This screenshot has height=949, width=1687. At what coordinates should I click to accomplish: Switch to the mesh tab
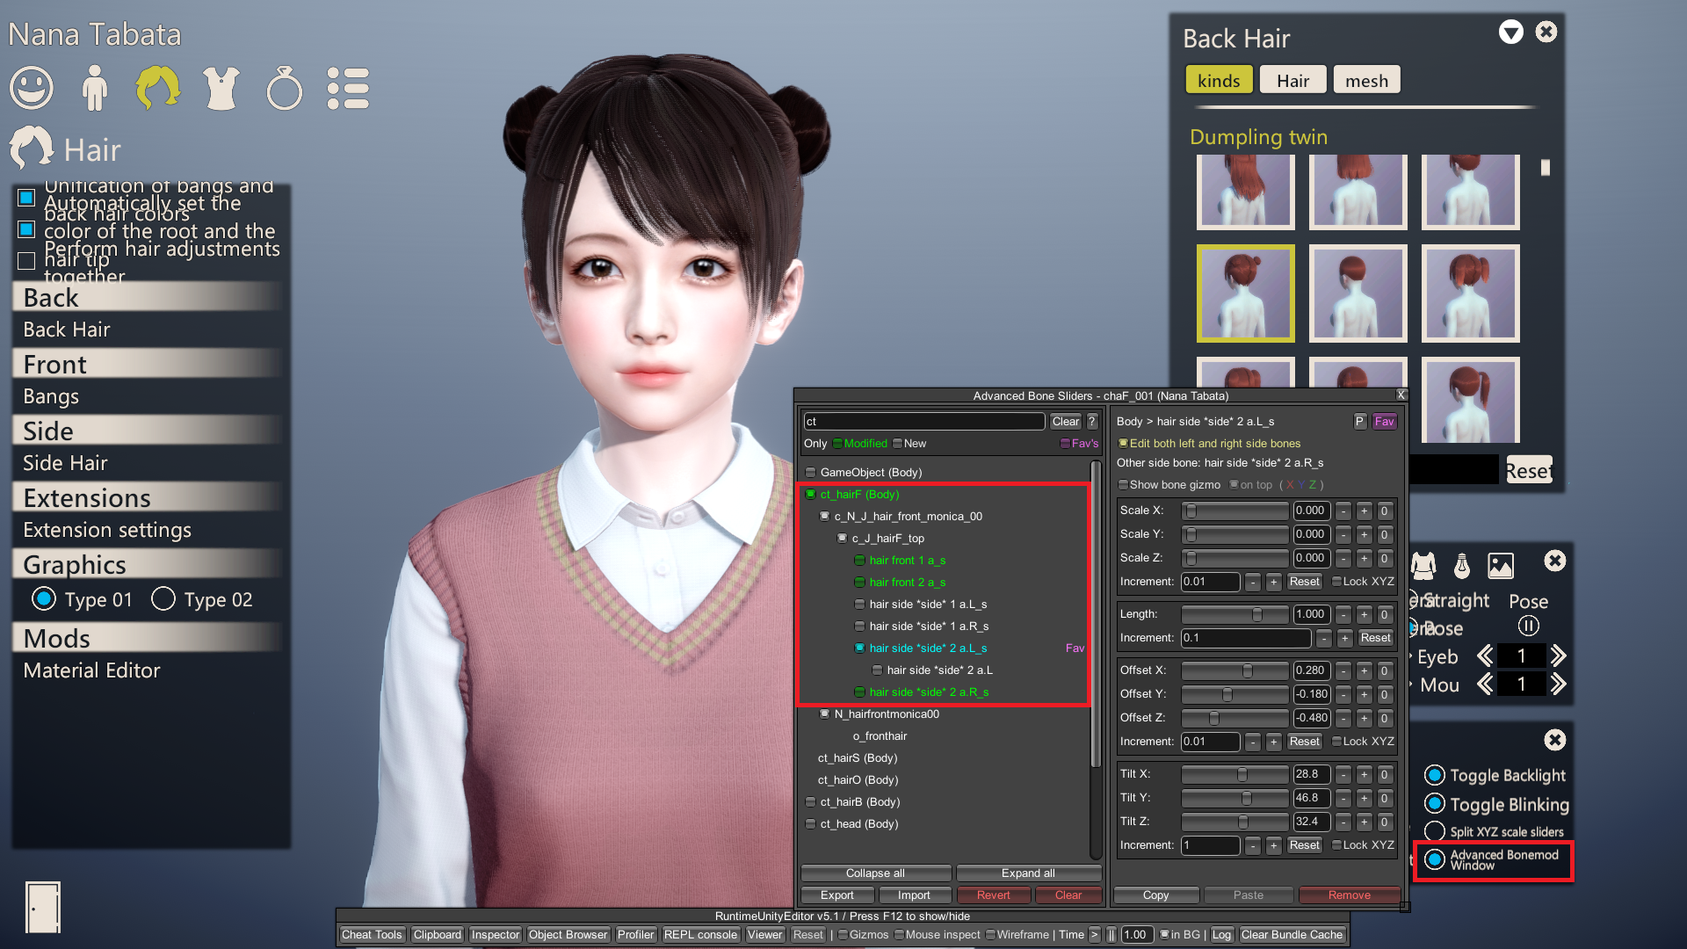(1366, 80)
